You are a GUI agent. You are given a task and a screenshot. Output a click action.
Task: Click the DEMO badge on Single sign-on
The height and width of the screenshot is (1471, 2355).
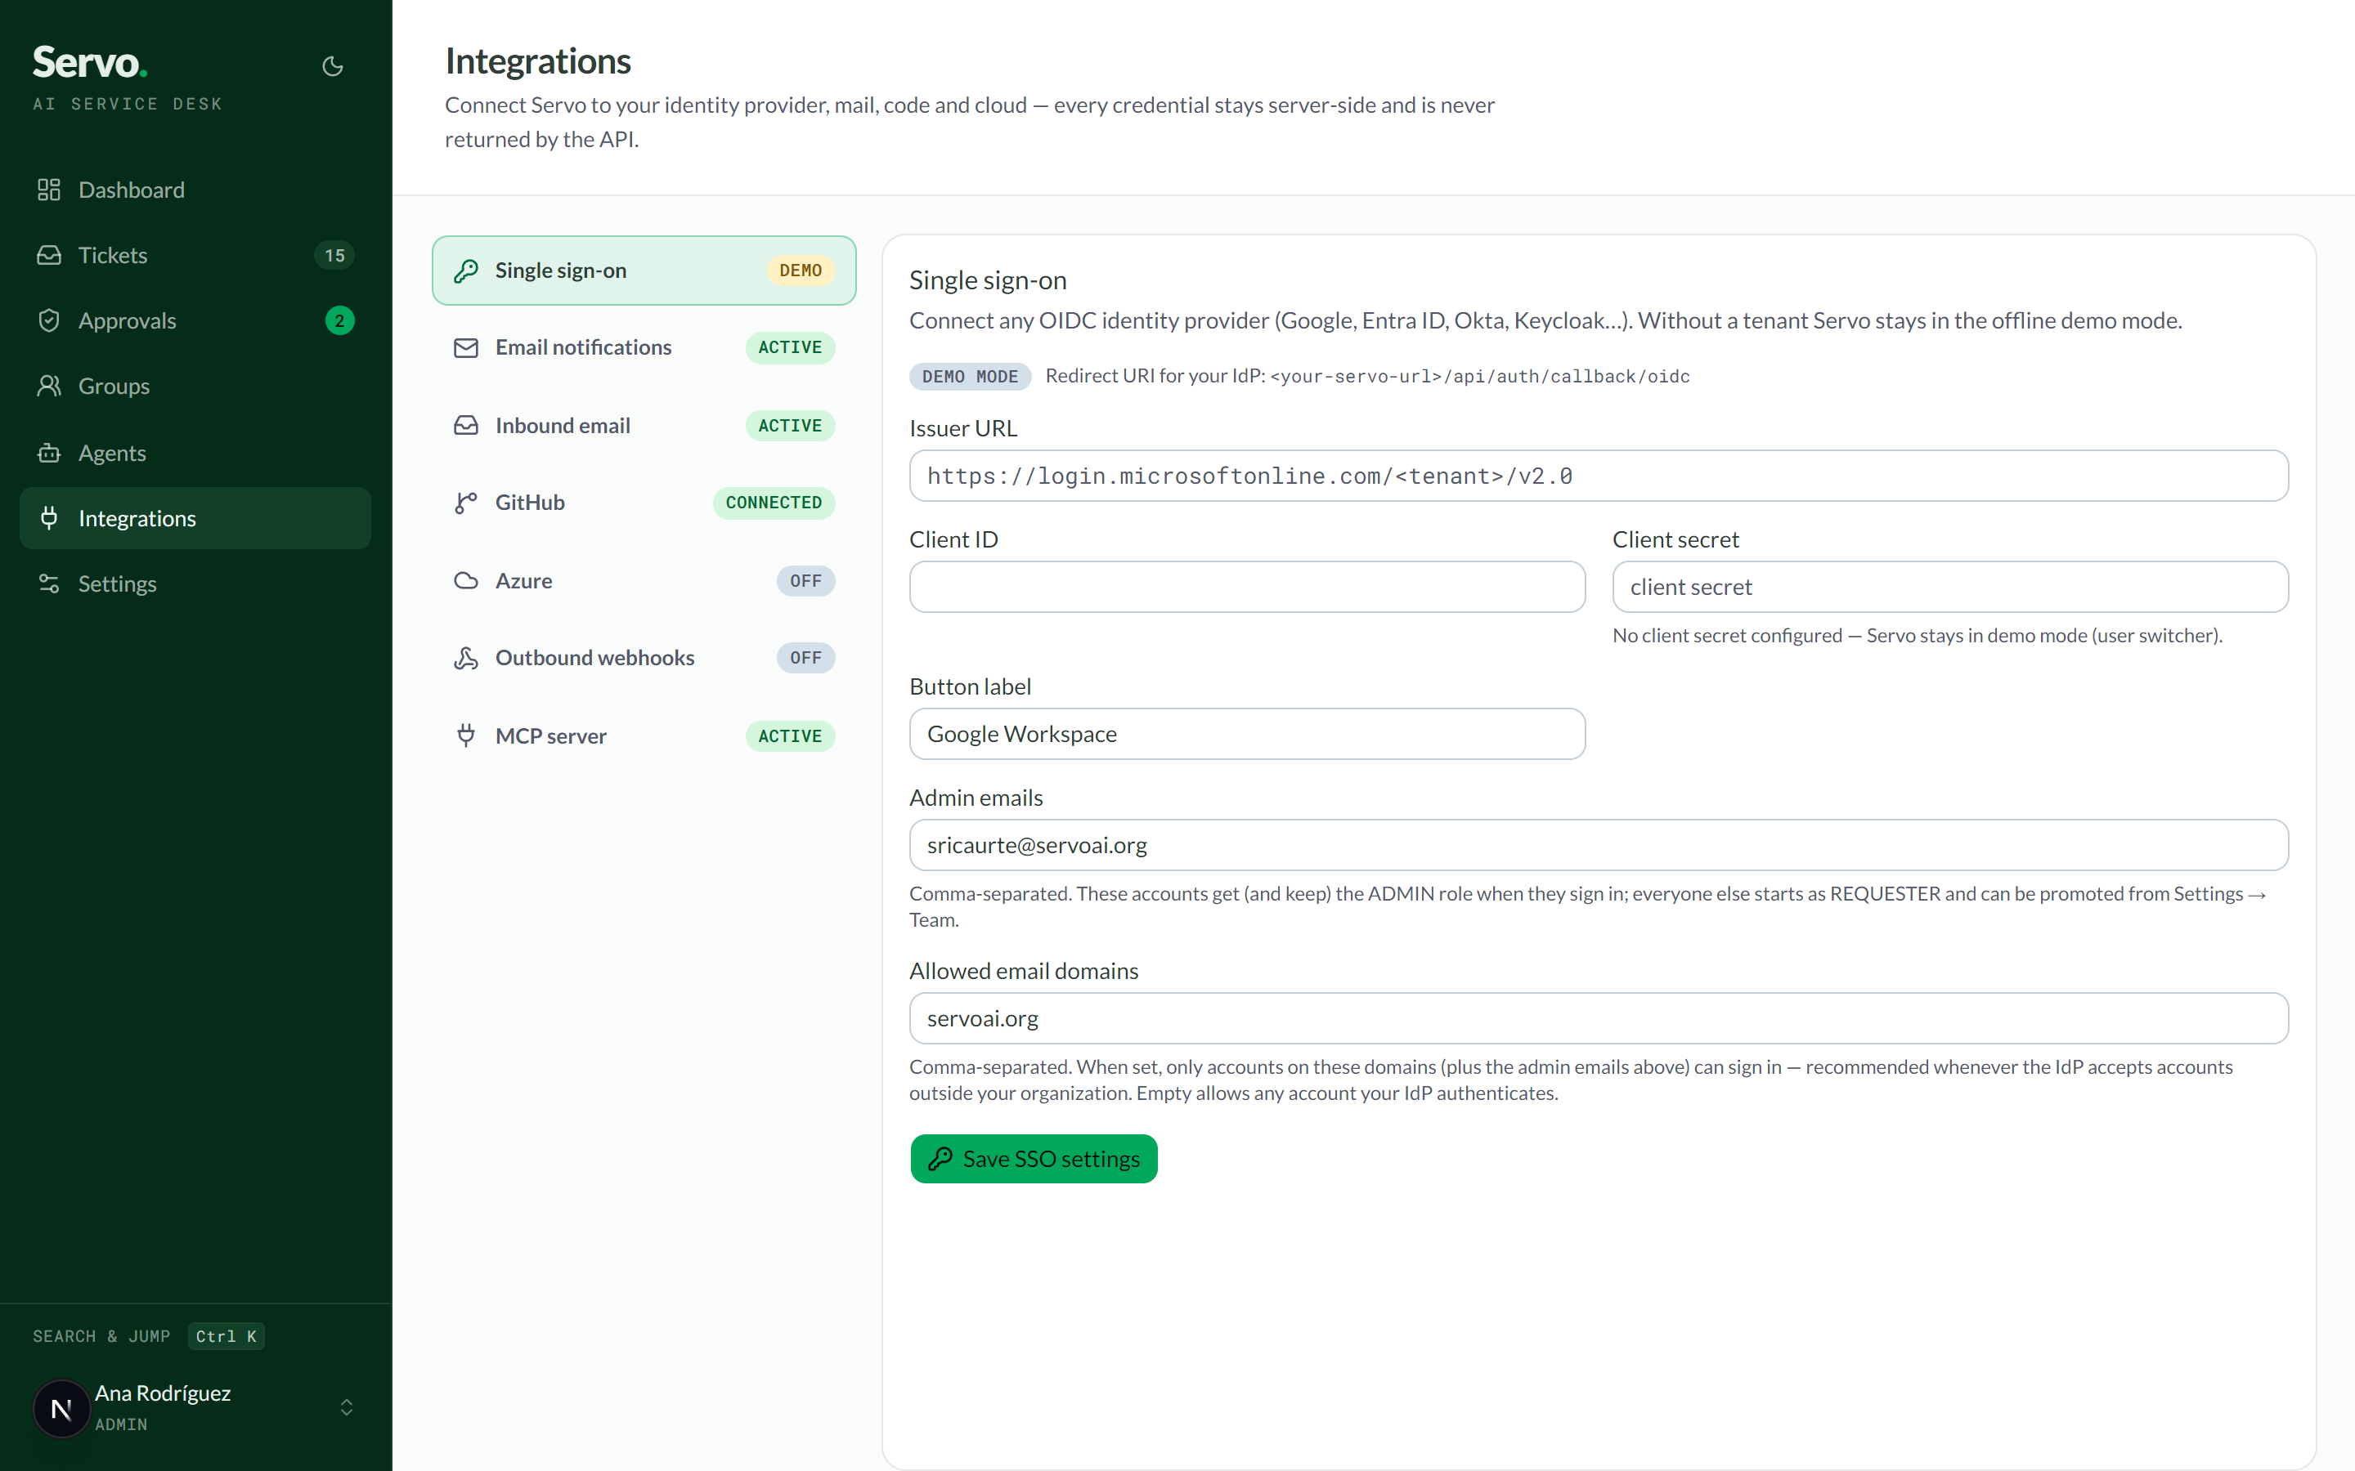click(800, 271)
